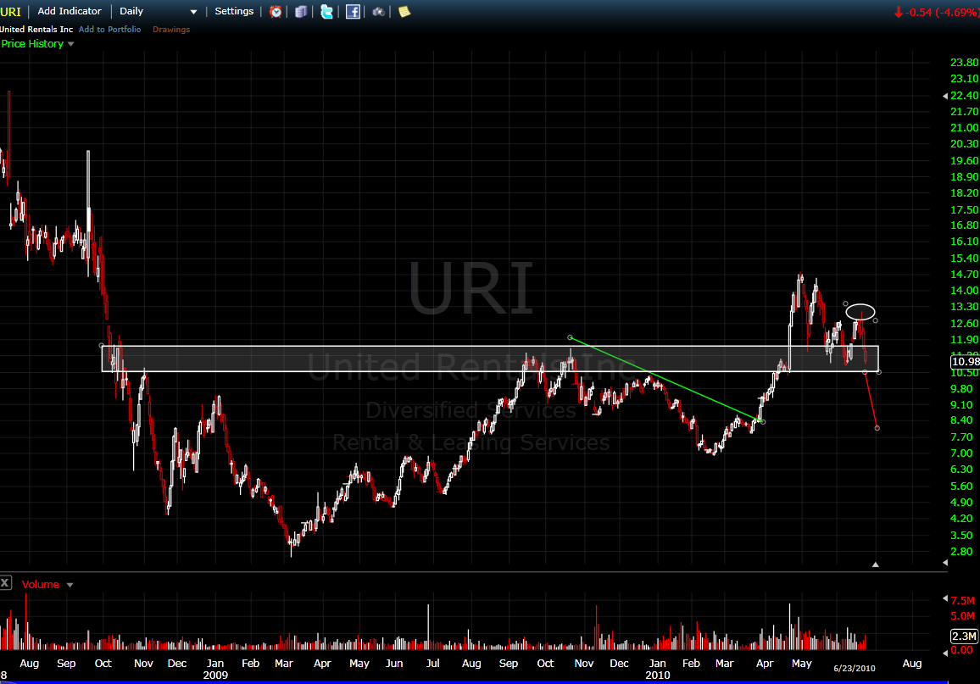
Task: Click the white up-triangle above date axis
Action: click(x=876, y=564)
